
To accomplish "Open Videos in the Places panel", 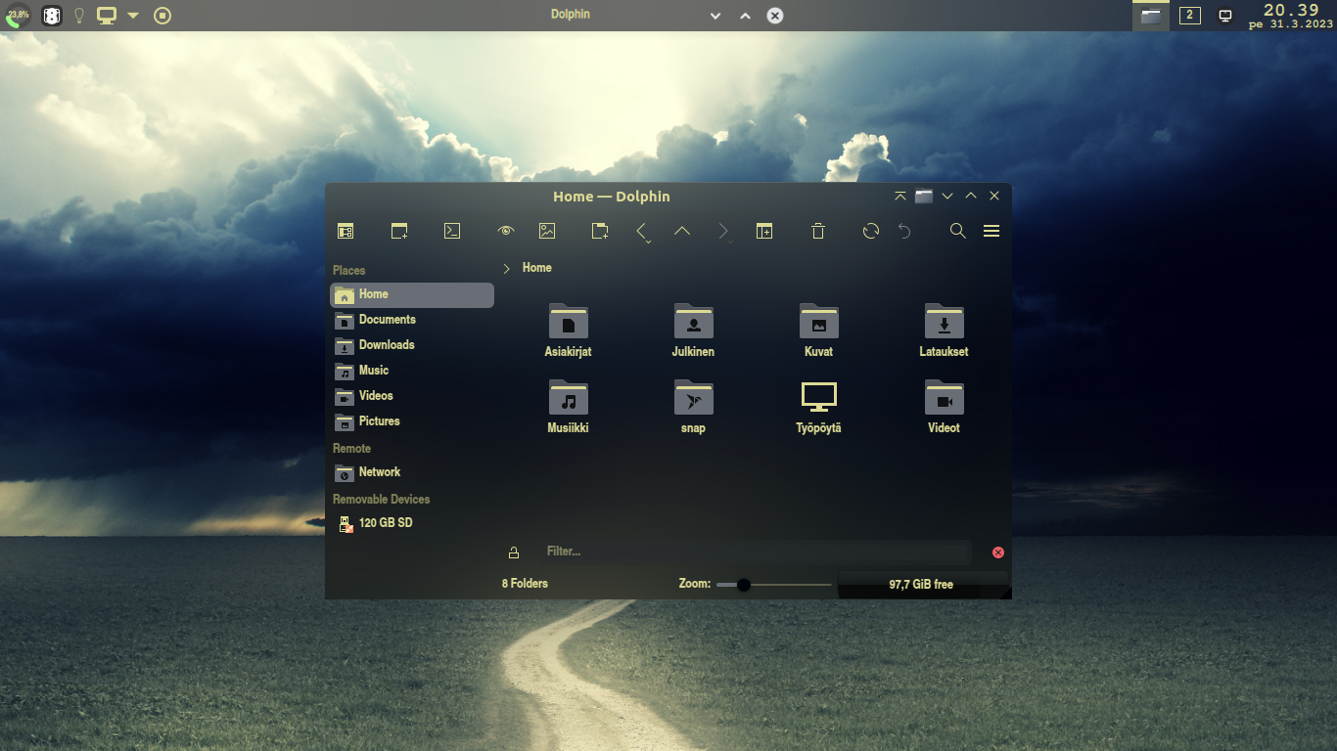I will pos(412,396).
